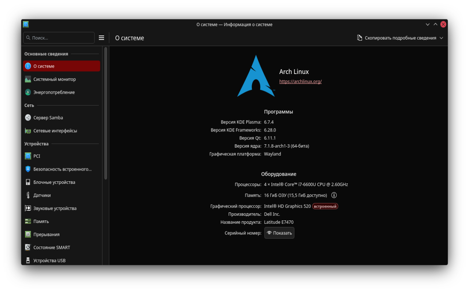Click kernel version 7.1.8-arch1-3 text
Image resolution: width=469 pixels, height=293 pixels.
(287, 146)
